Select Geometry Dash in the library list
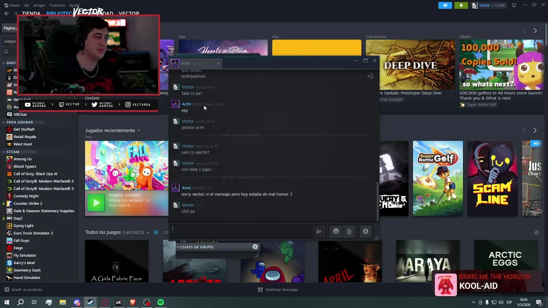The image size is (548, 308). [27, 270]
